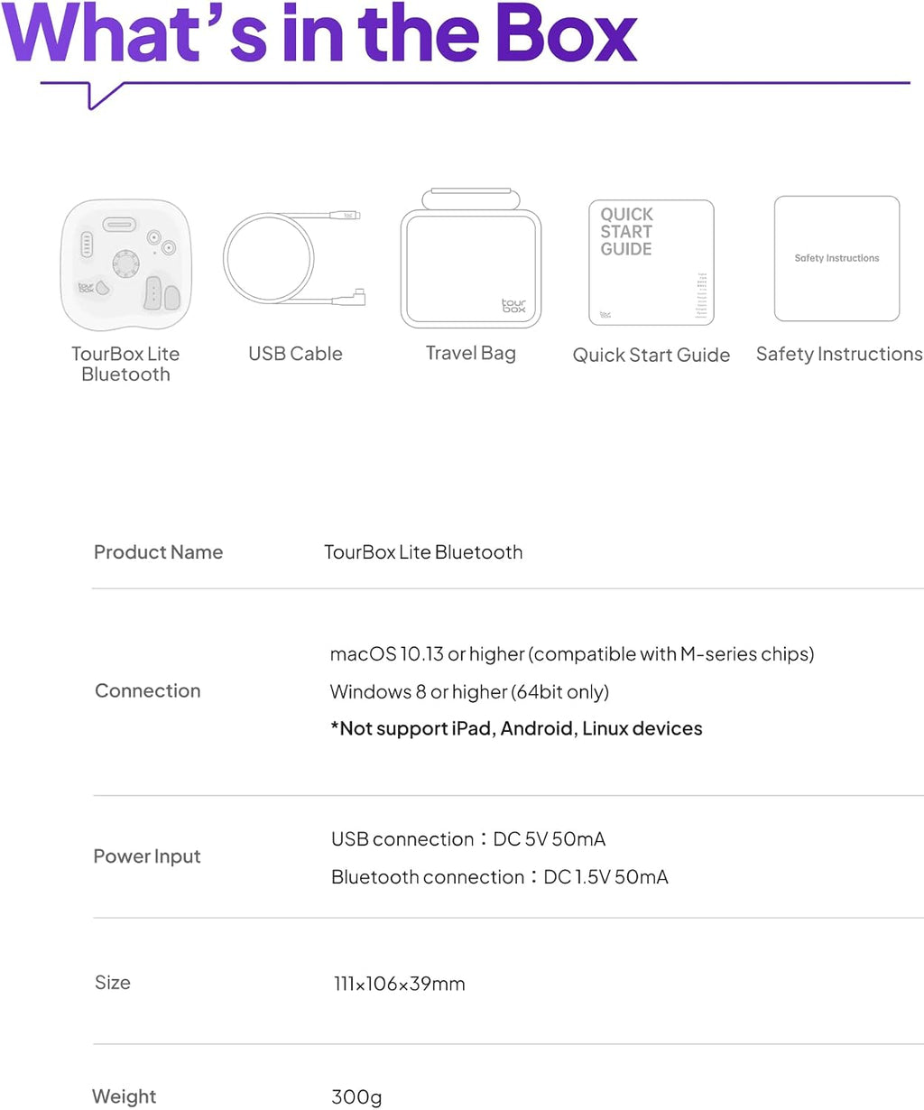Click the 'Connection' spec row label
This screenshot has width=924, height=1110.
(148, 691)
